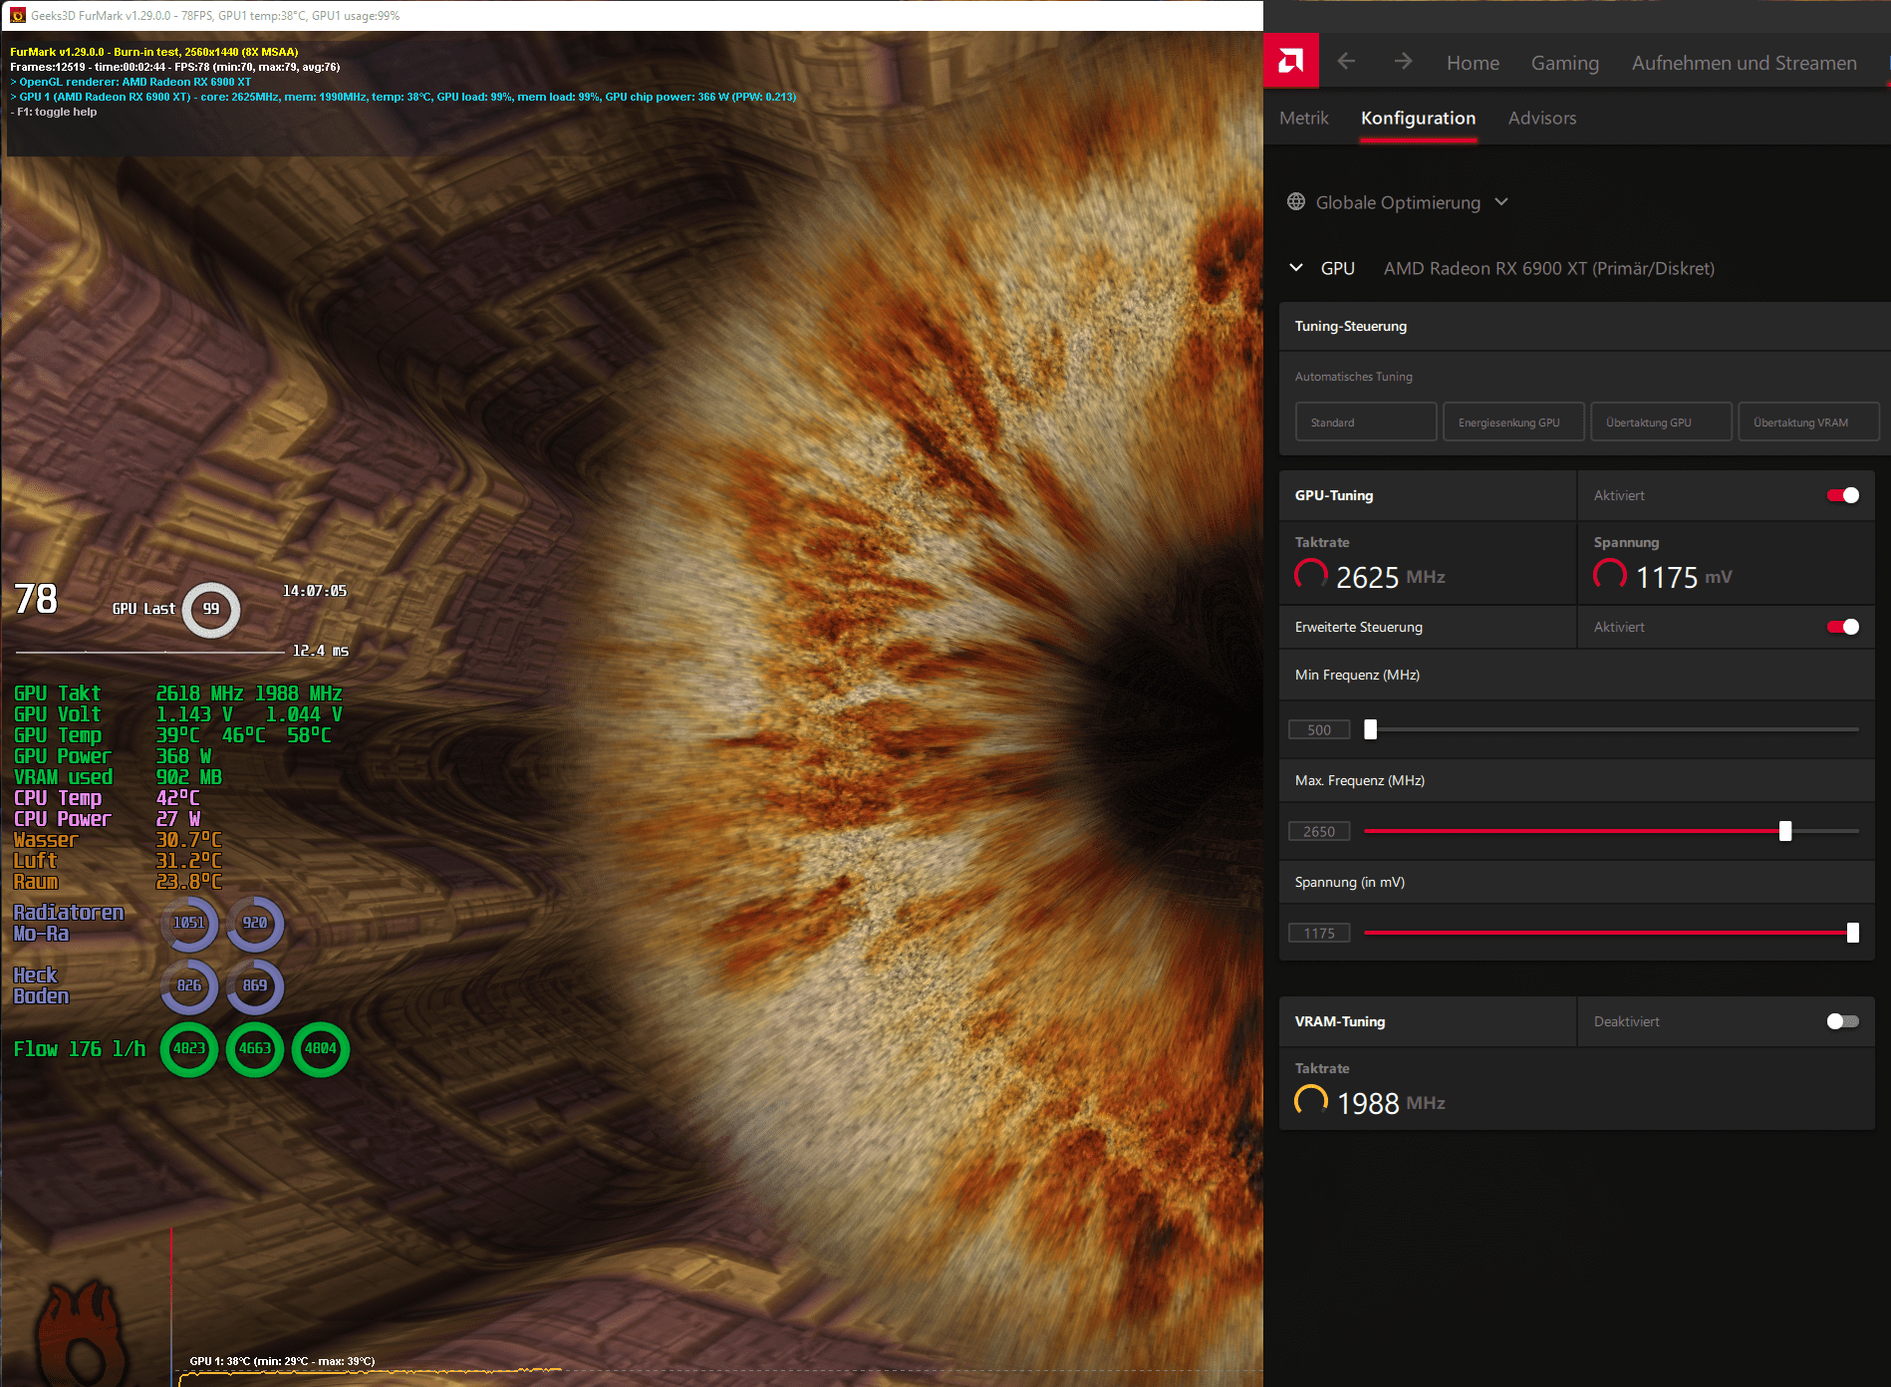Click the 'OpenGL renderer' line in FurMark

[131, 82]
